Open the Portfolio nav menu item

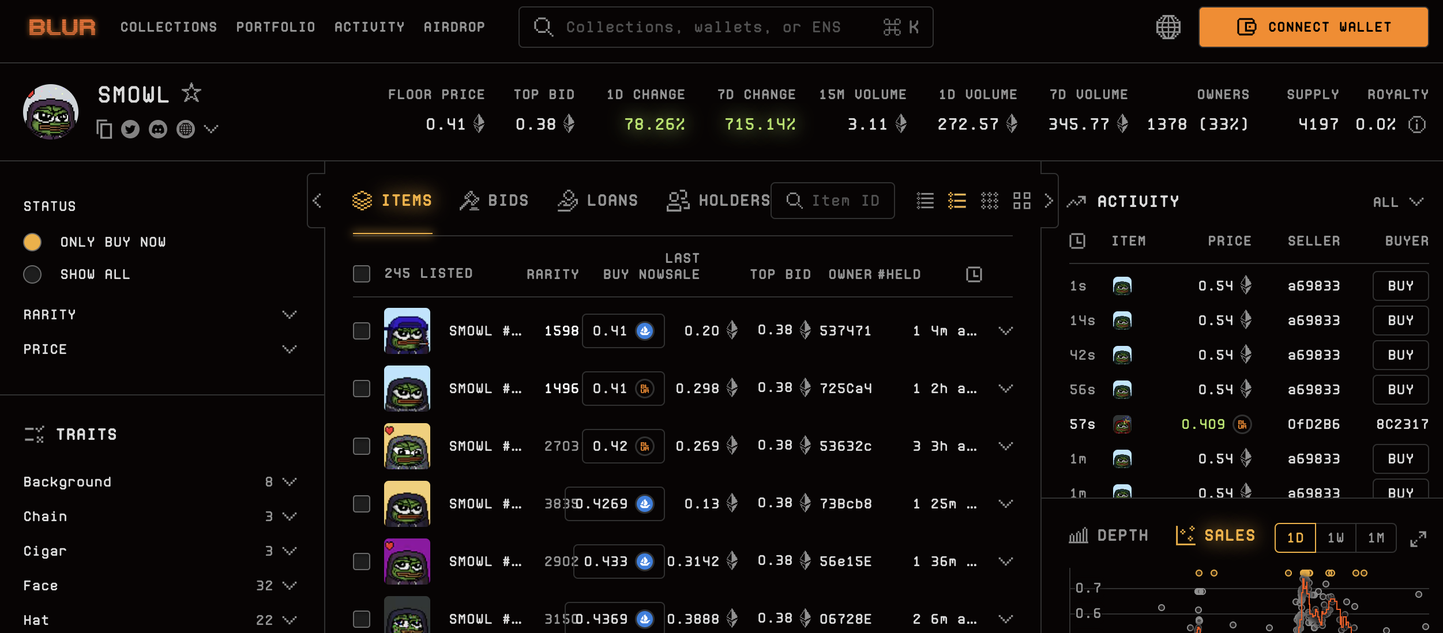coord(276,27)
